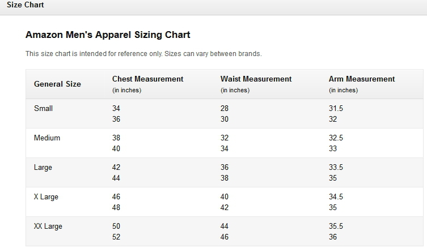Click the arm value 33.5 for Large
Image resolution: width=427 pixels, height=252 pixels.
(336, 167)
